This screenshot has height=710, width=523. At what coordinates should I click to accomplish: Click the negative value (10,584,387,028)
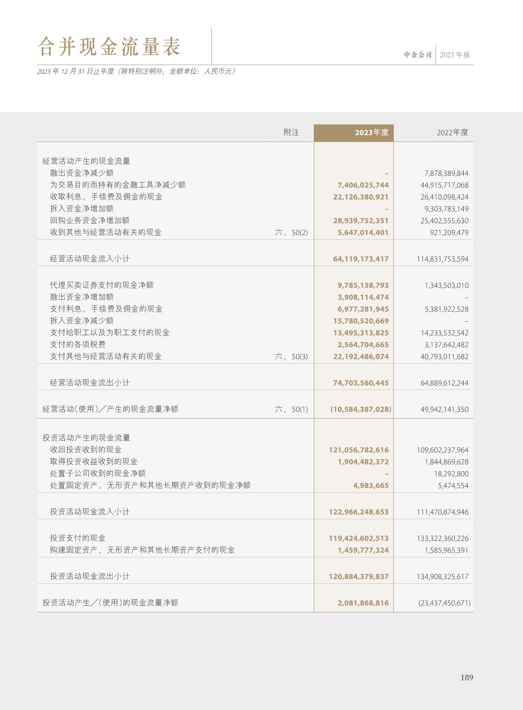360,409
